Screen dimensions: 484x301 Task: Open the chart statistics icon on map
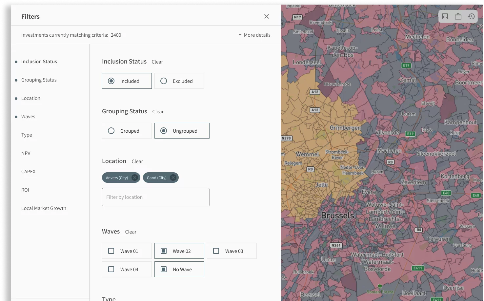point(445,16)
